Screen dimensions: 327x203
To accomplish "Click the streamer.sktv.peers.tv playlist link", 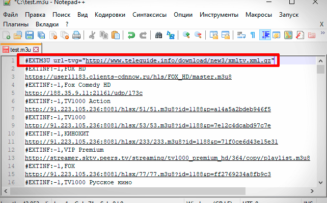I will [x=168, y=158].
